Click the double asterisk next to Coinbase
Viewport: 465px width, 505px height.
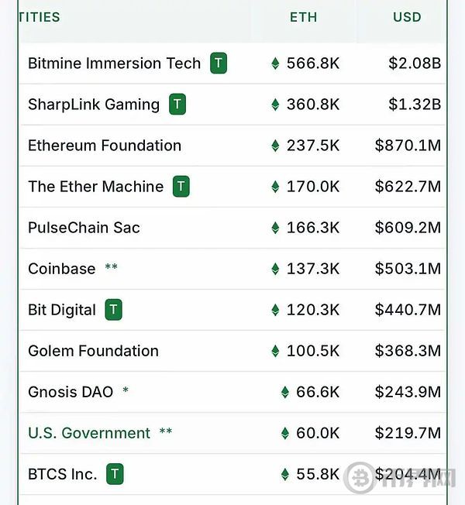(111, 267)
